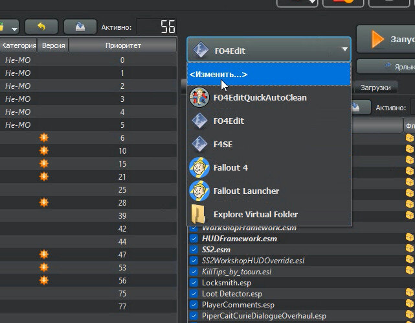Choose Explore Virtual Folder option
This screenshot has height=323, width=415.
point(269,214)
